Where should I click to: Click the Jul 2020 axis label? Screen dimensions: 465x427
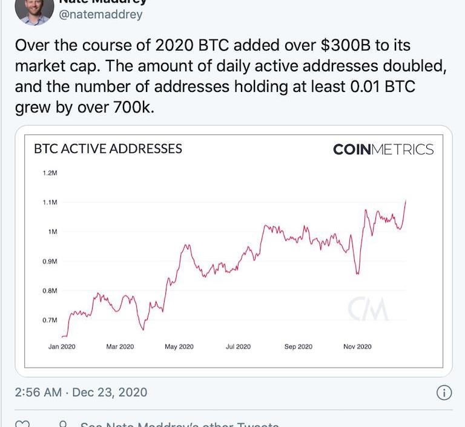pyautogui.click(x=238, y=347)
